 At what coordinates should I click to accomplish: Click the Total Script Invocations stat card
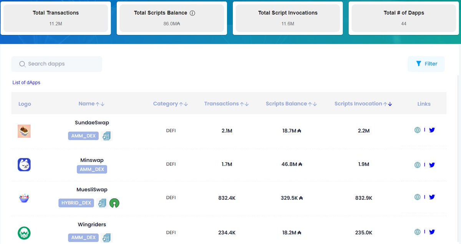[288, 18]
